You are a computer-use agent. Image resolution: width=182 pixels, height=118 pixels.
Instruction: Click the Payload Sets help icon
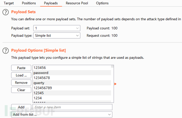click(5, 12)
